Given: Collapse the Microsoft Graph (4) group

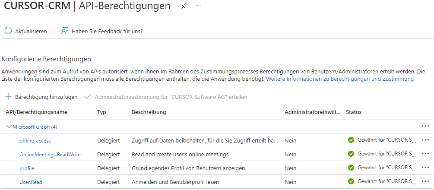Looking at the screenshot, I should [x=9, y=127].
